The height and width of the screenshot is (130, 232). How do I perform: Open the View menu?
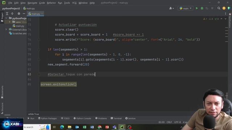point(23,3)
